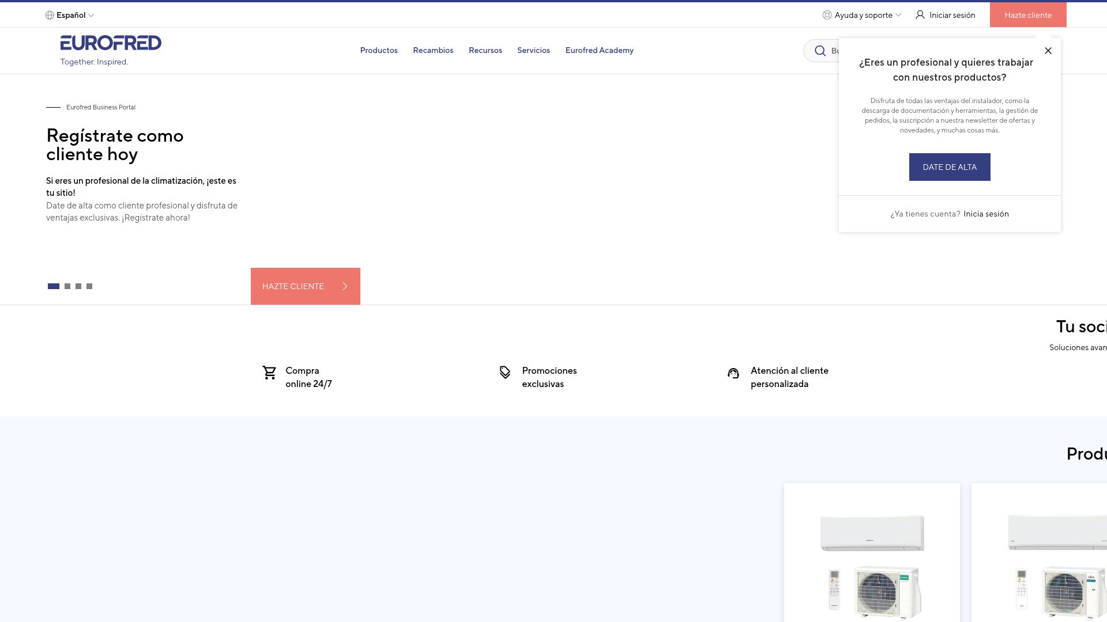Screen dimensions: 1107x622
Task: Click Atención al cliente personalizada text
Action: coord(789,377)
